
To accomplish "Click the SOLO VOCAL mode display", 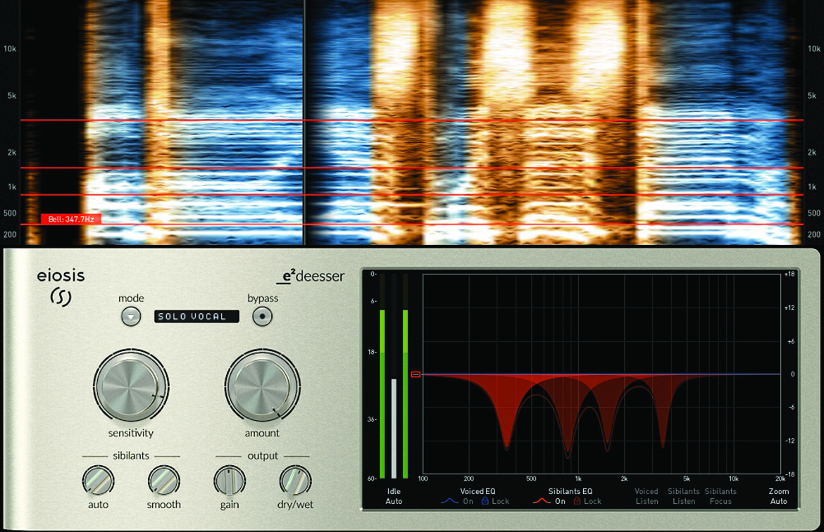I will click(196, 316).
